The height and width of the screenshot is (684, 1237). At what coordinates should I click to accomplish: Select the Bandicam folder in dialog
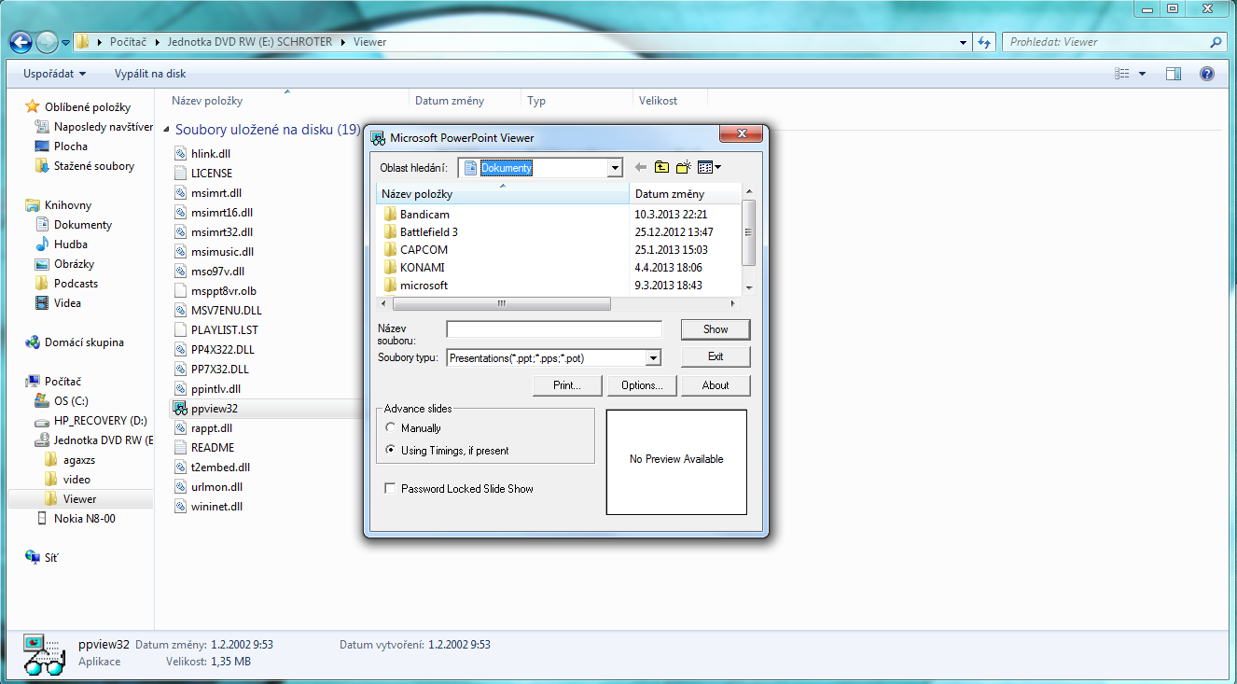coord(416,215)
